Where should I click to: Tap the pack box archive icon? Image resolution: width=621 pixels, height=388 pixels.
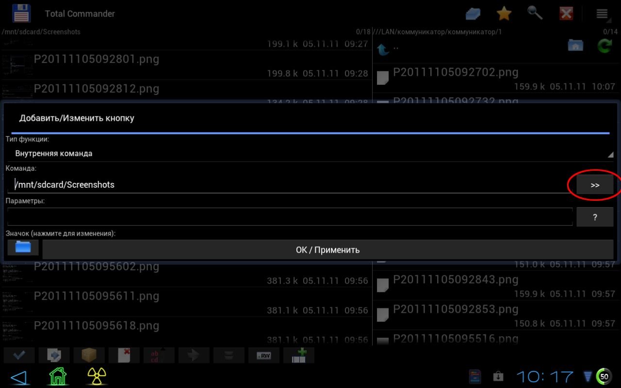click(x=89, y=356)
